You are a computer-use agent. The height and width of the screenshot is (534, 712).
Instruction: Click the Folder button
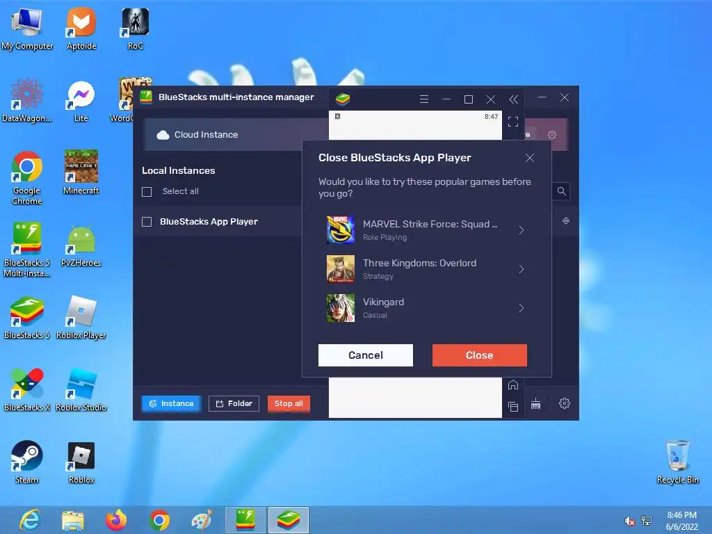[234, 403]
